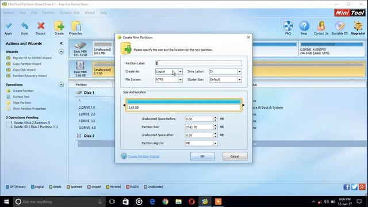Launch the Copy Partition Wizard
This screenshot has width=368, height=207.
(x=27, y=64)
